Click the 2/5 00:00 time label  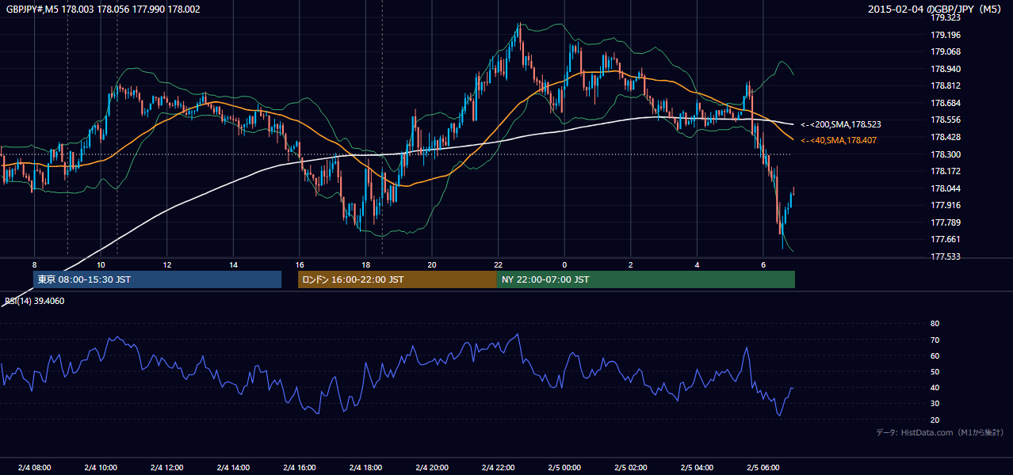coord(564,467)
